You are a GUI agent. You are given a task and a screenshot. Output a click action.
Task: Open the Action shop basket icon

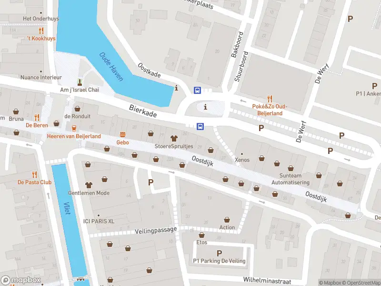pos(227,220)
